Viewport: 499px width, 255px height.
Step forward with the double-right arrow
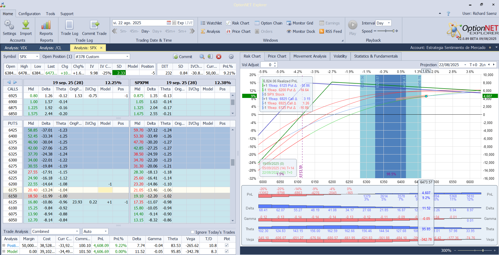pyautogui.click(x=192, y=31)
